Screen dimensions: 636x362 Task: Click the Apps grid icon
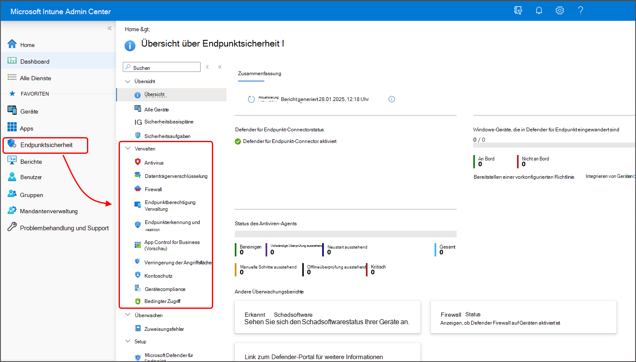(12, 127)
